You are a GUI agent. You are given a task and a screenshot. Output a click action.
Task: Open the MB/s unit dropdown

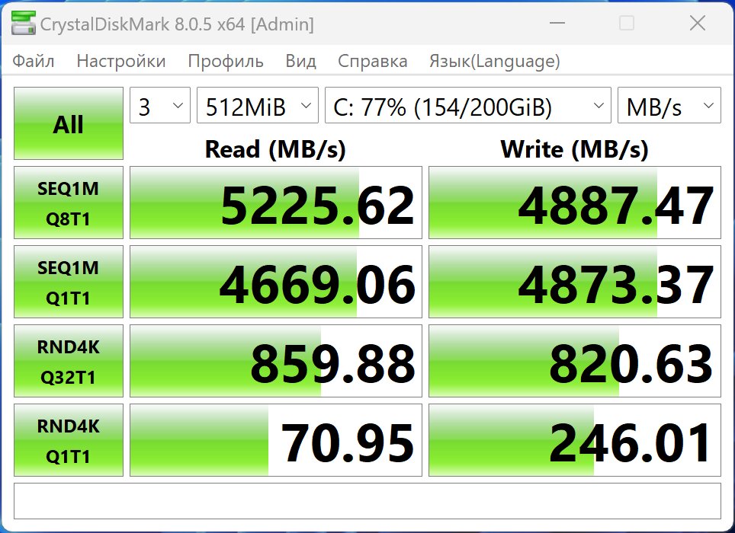[669, 105]
